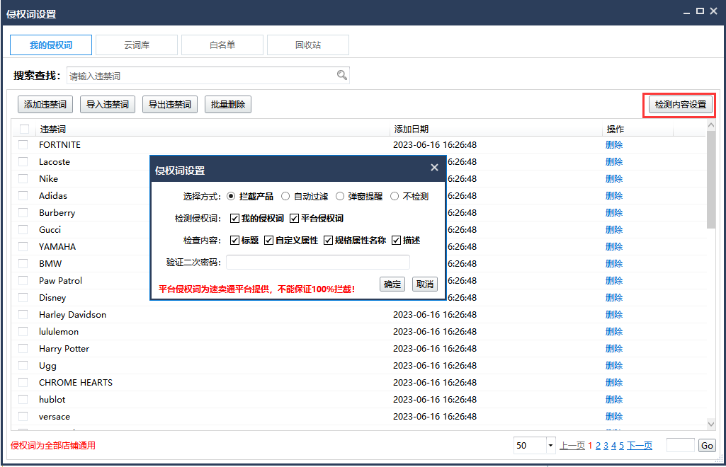Click the scrollbar up arrow
The image size is (726, 467).
coord(710,125)
